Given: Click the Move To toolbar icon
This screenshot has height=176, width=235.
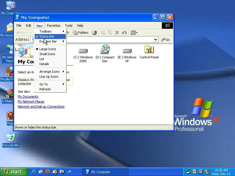Looking at the screenshot, I should (103, 33).
